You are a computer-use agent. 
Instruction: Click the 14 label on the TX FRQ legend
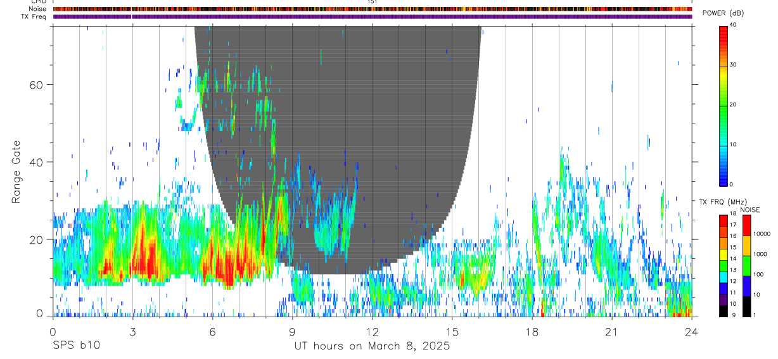(x=732, y=259)
